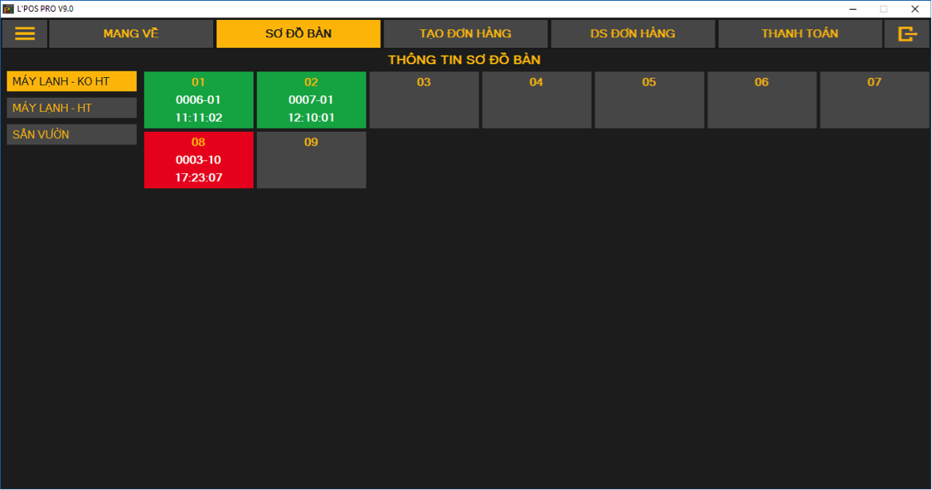Select the SÂN VƯỜN area
This screenshot has width=932, height=490.
[71, 134]
